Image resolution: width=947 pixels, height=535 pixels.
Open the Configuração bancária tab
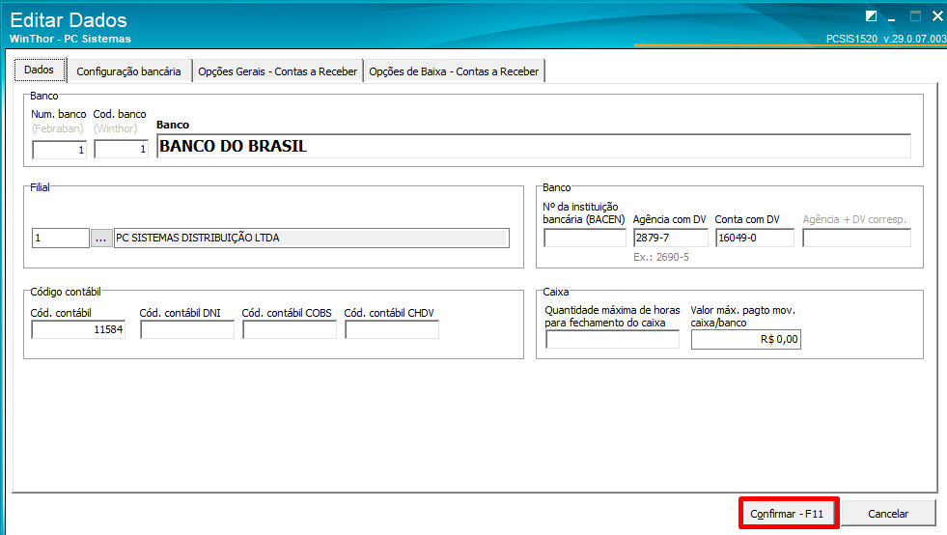click(128, 71)
